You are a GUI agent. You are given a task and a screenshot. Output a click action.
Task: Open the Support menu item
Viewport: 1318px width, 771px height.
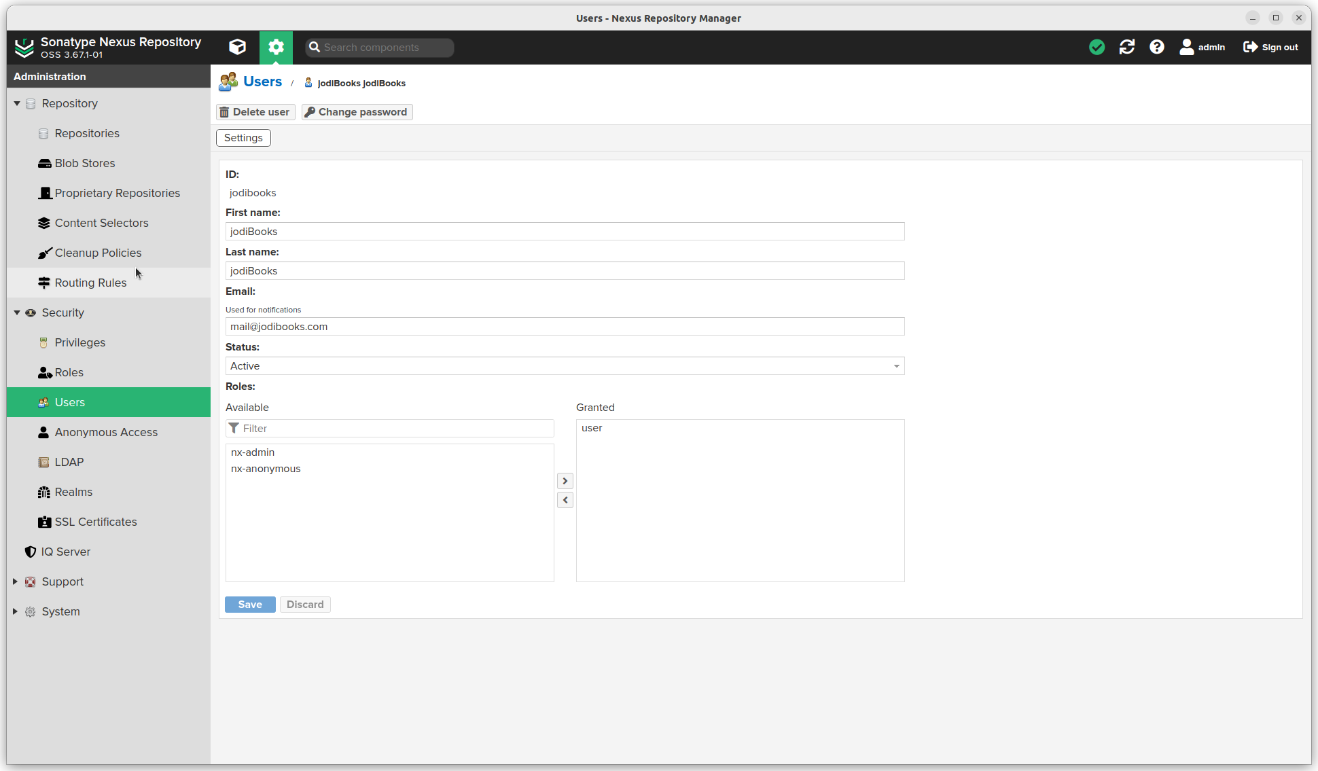coord(109,581)
